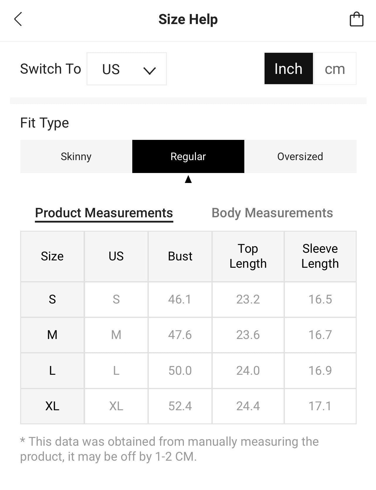Tap the back arrow icon

pyautogui.click(x=18, y=19)
